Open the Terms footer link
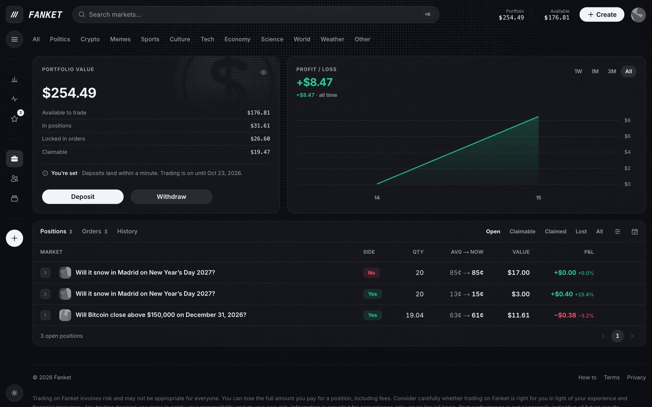This screenshot has height=407, width=652. pos(612,377)
